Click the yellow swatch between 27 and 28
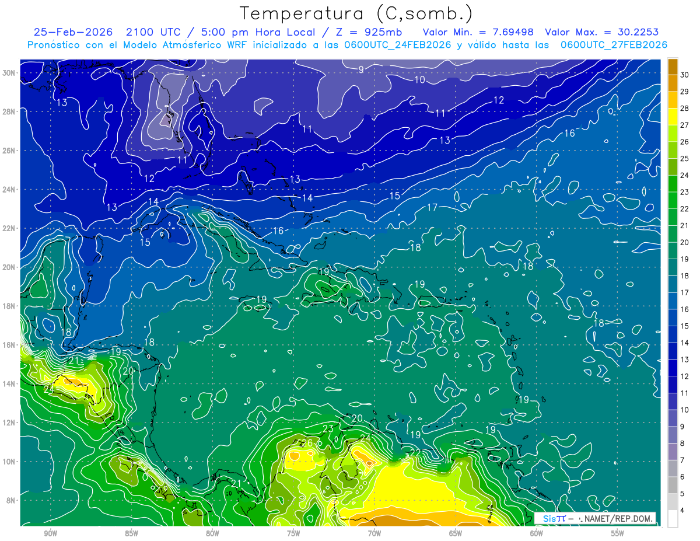 point(673,117)
